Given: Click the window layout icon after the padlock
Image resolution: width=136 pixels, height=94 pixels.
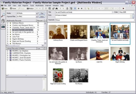Looking at the screenshot, I should coord(71,8).
